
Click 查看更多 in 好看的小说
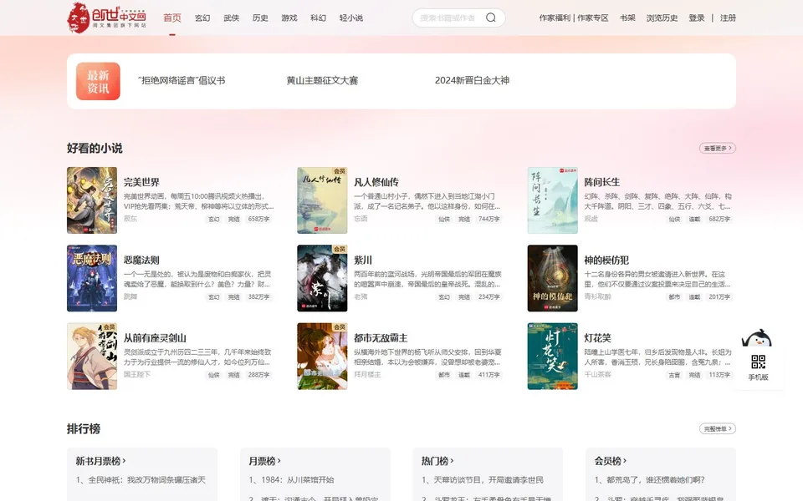pyautogui.click(x=718, y=149)
